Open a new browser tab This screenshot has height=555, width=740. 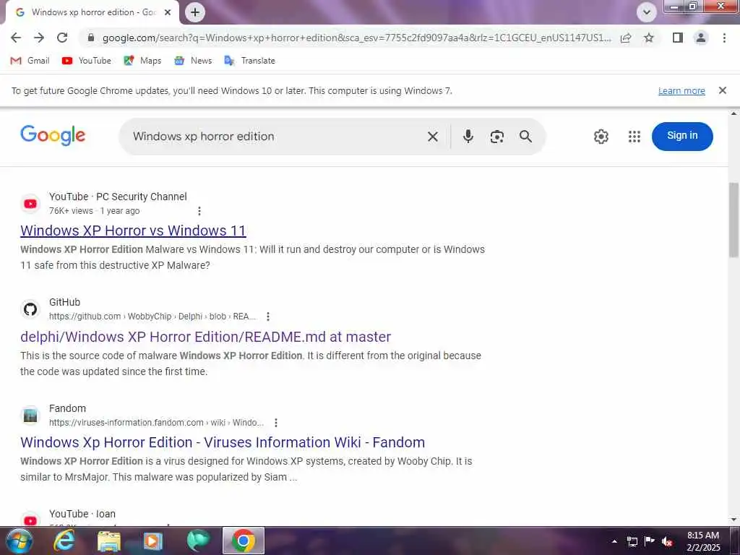point(195,12)
